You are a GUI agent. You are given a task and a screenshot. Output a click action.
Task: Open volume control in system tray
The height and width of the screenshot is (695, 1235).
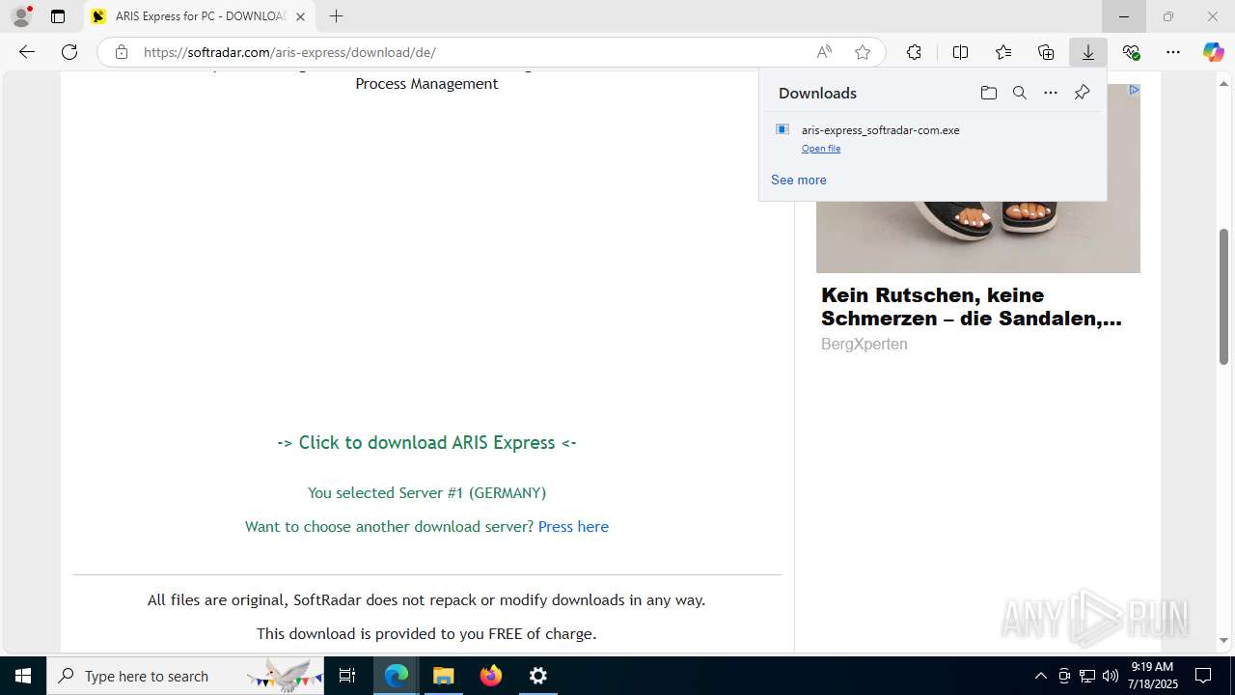(1110, 676)
